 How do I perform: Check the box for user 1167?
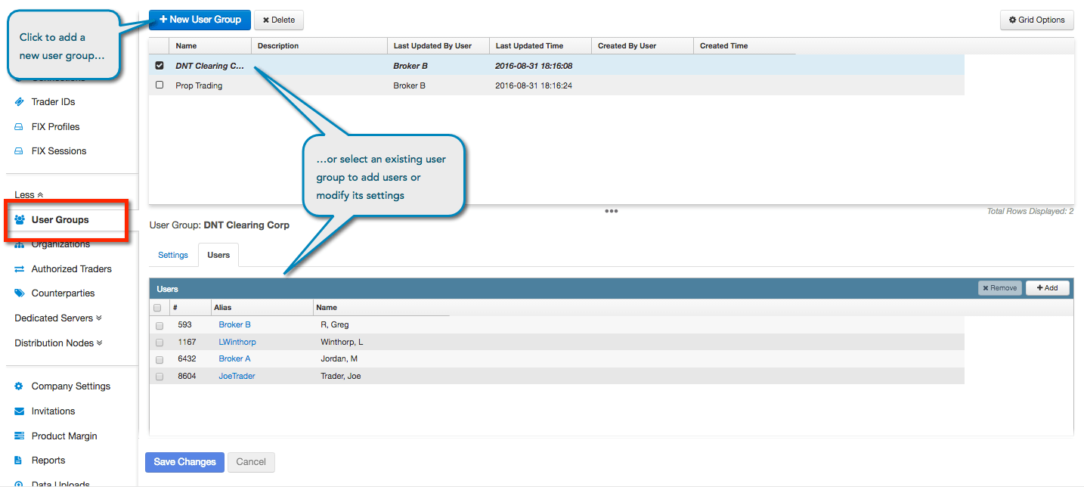click(x=160, y=343)
